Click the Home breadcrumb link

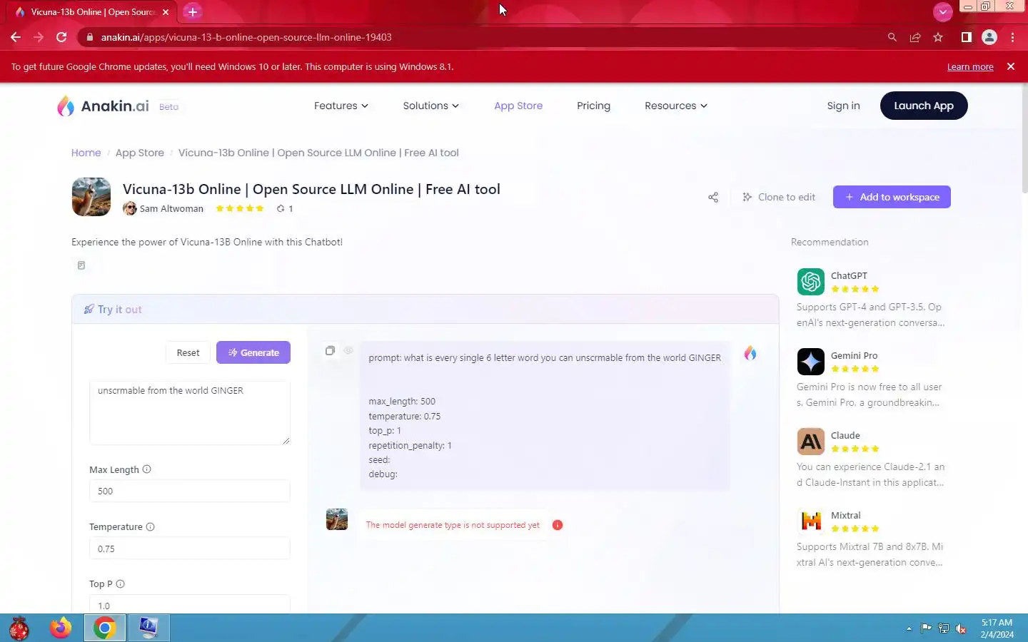point(86,153)
